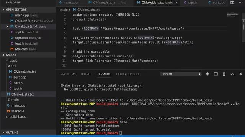Click Makefile icon in Open Editors
This screenshot has height=137, width=245.
coord(12,49)
